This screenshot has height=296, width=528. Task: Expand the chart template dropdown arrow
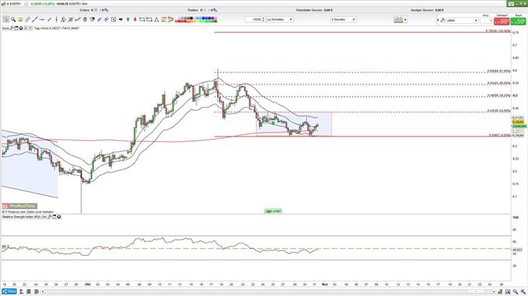405,20
